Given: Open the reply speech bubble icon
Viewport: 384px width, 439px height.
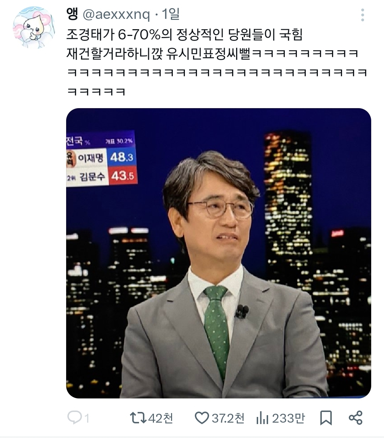Looking at the screenshot, I should 75,418.
